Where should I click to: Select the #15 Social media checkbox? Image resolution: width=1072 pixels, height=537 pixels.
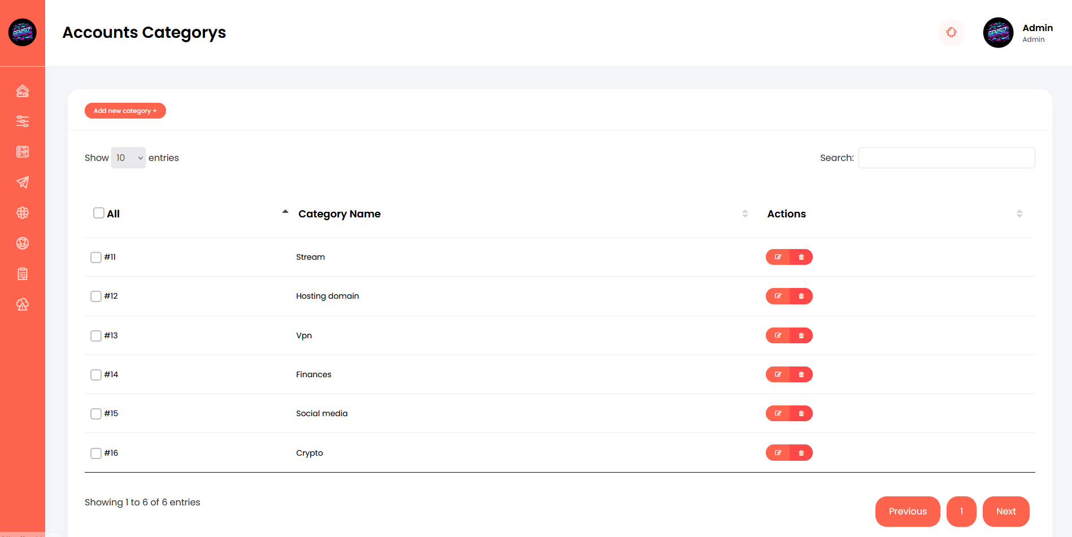pyautogui.click(x=96, y=414)
